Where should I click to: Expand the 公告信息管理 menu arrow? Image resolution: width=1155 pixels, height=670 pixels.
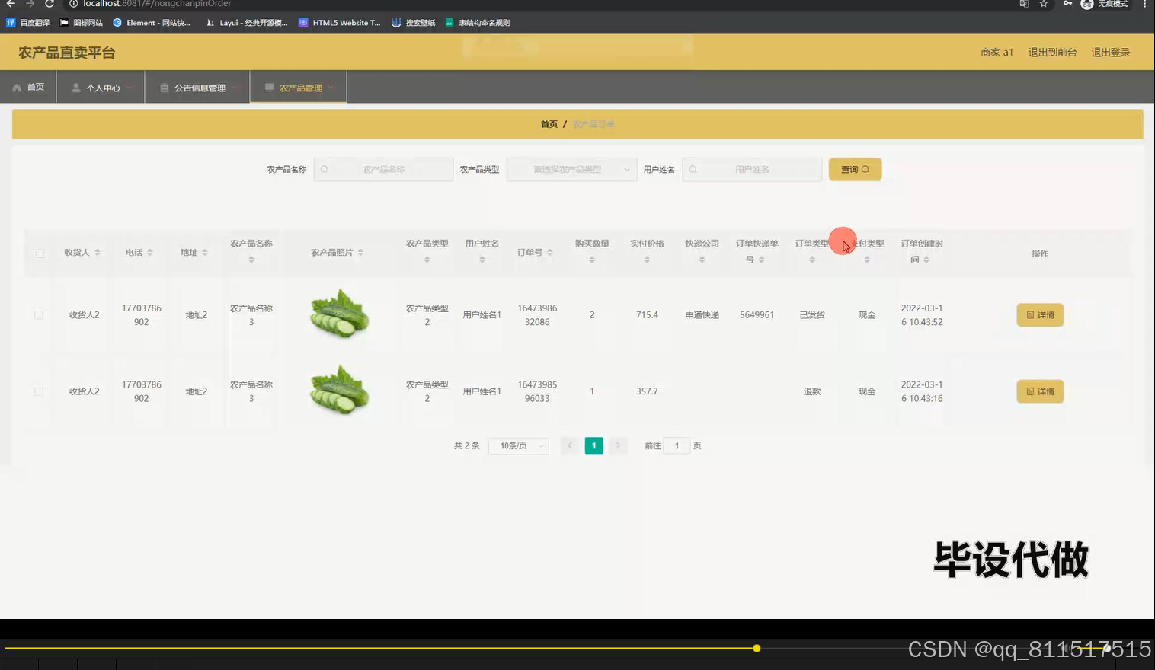click(x=235, y=88)
